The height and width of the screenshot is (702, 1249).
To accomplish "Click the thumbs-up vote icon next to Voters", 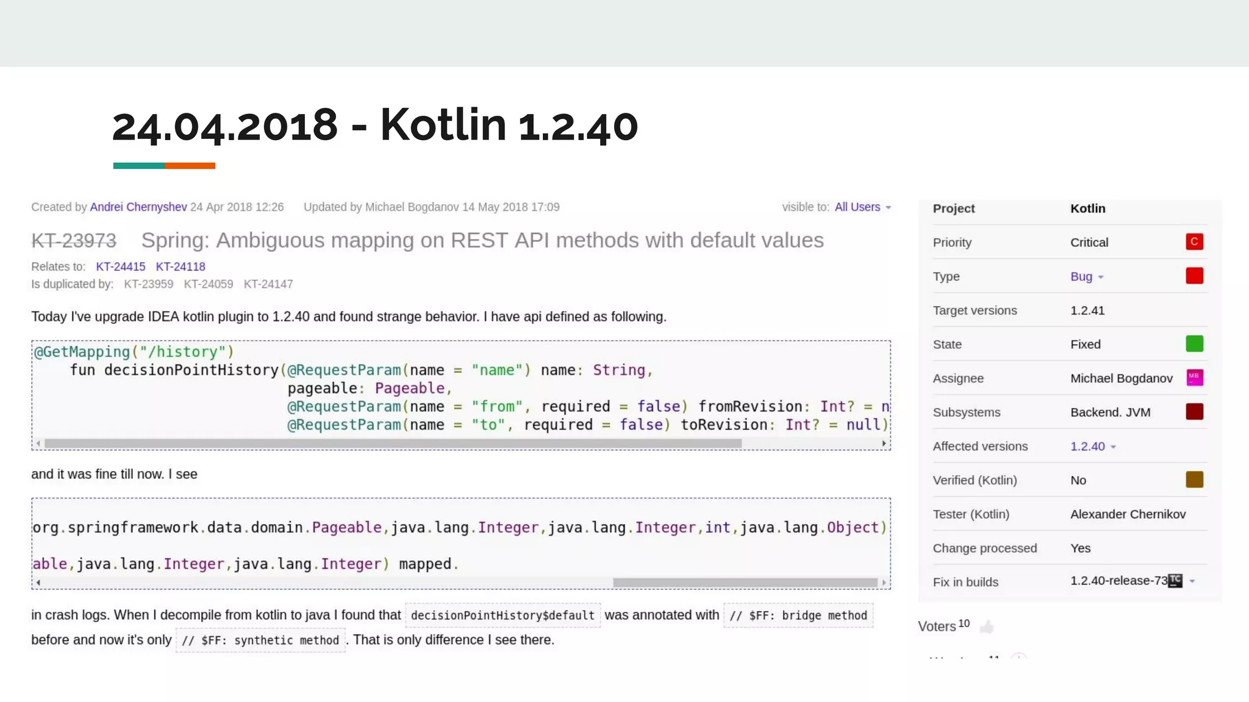I will [x=987, y=626].
